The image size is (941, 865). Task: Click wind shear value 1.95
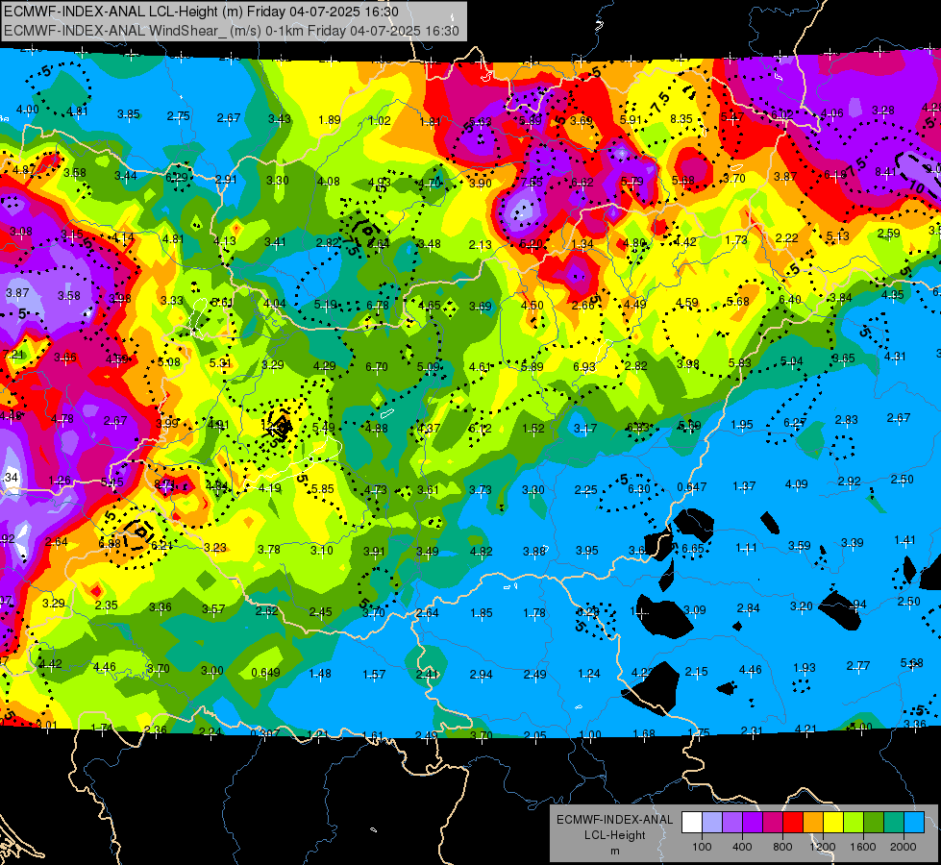click(742, 424)
